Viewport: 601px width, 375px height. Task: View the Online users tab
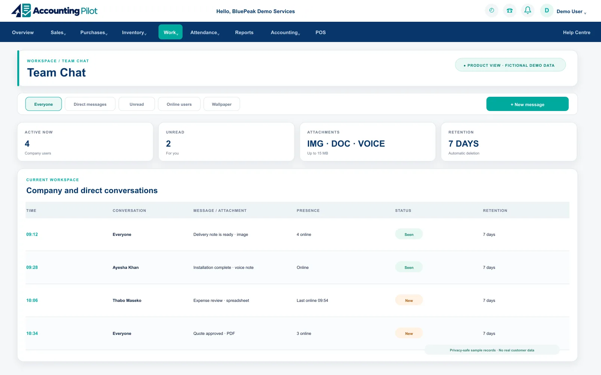click(x=179, y=104)
